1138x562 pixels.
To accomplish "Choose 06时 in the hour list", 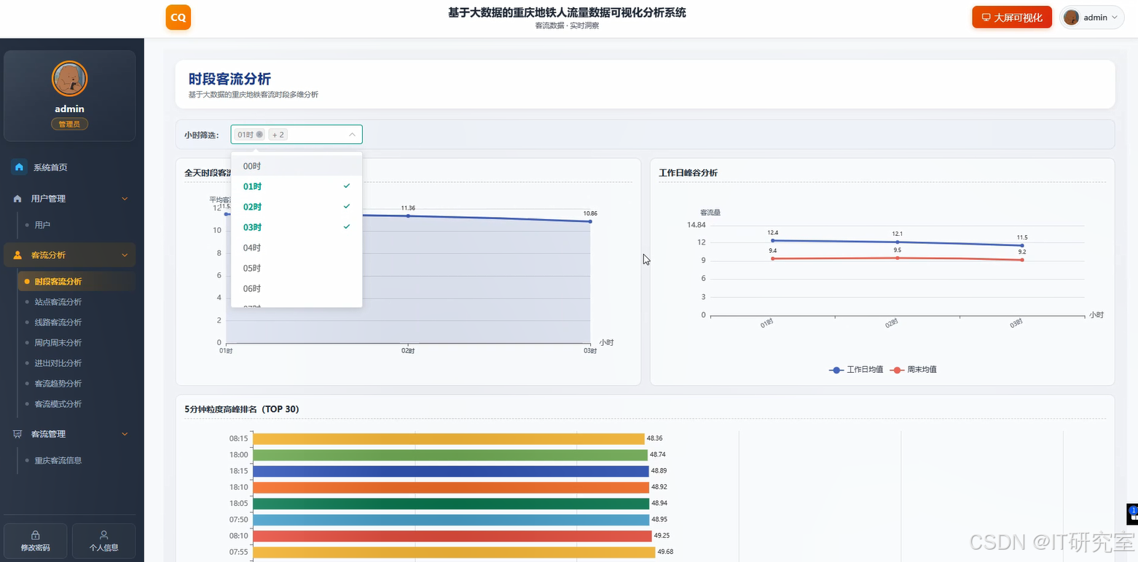I will pos(297,288).
